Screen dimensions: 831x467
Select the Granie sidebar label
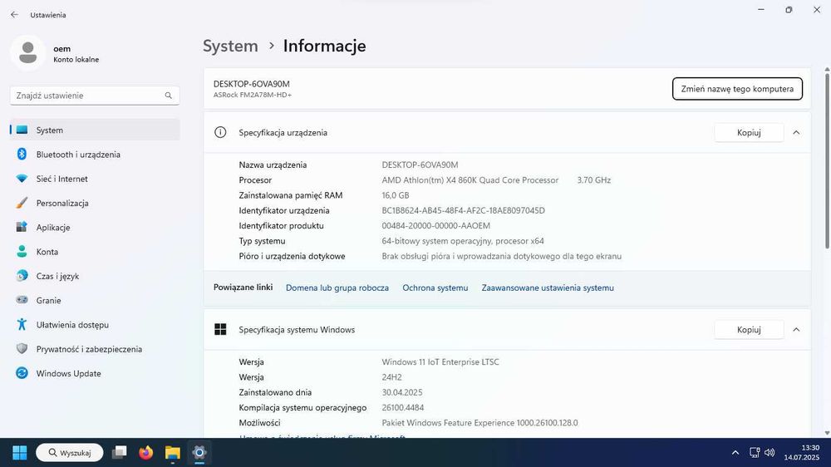[48, 301]
